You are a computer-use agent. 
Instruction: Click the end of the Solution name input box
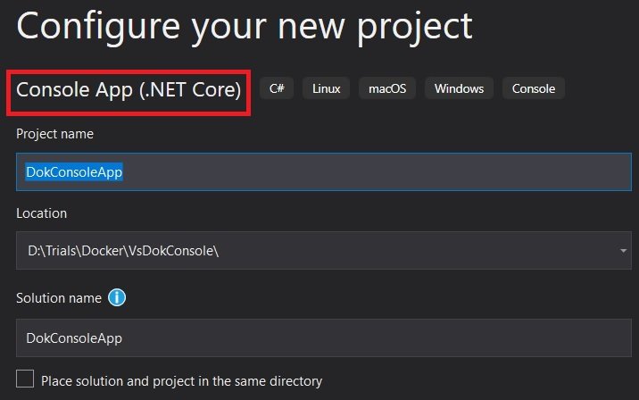[616, 338]
